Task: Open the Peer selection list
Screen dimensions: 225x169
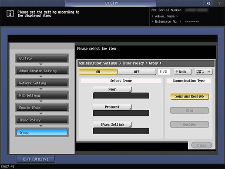Action: (112, 89)
